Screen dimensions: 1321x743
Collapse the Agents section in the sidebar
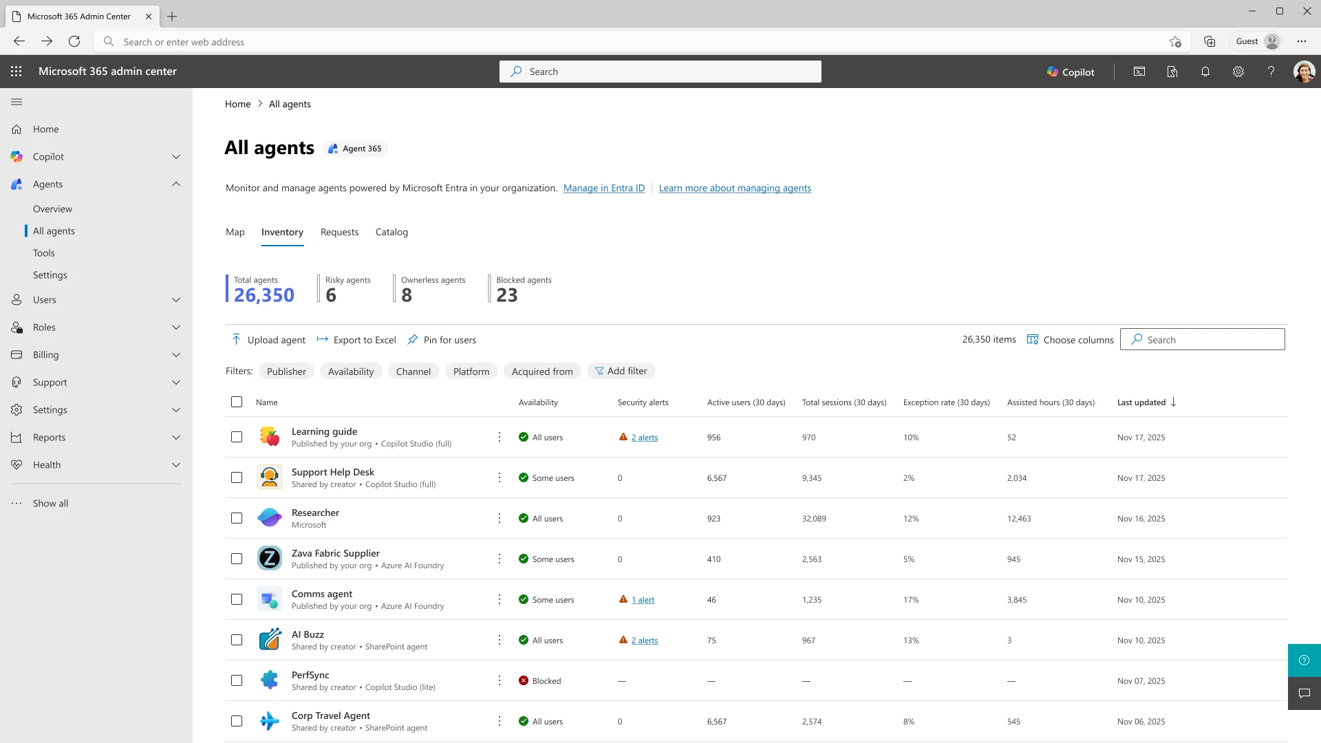176,184
